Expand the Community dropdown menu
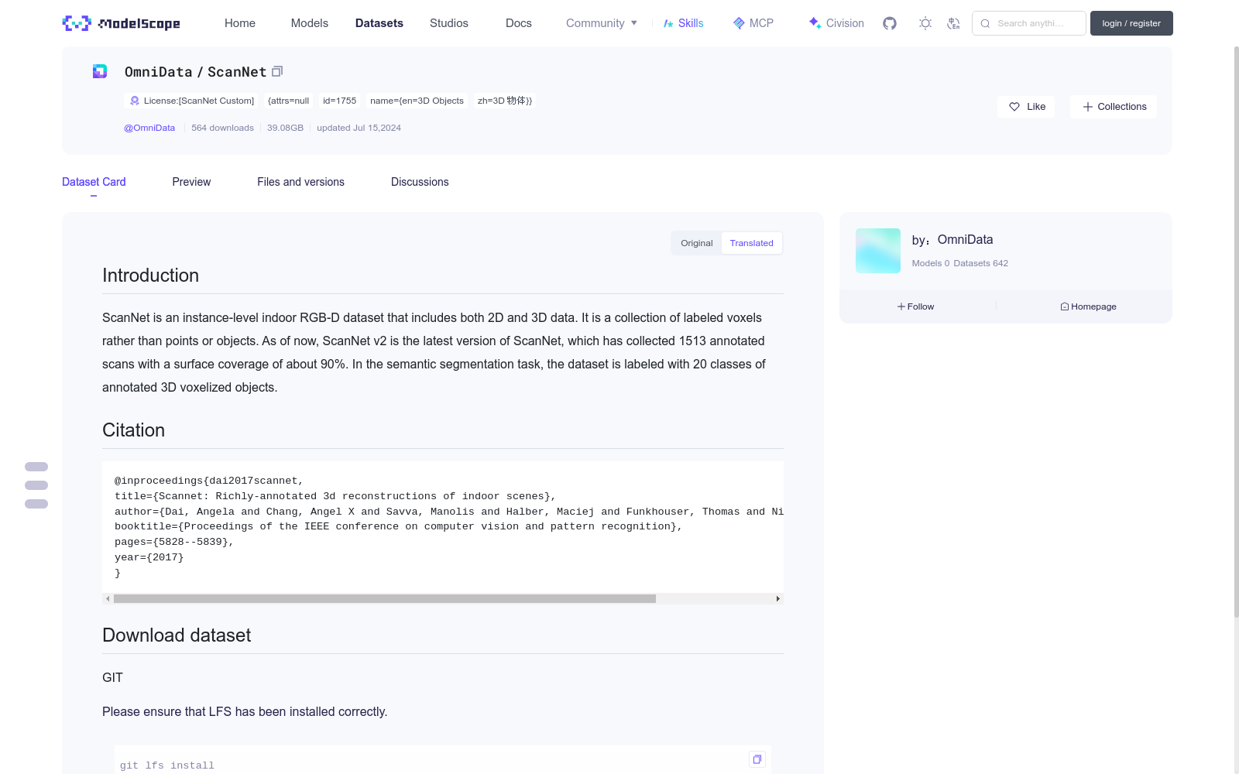This screenshot has width=1239, height=774. pos(602,23)
